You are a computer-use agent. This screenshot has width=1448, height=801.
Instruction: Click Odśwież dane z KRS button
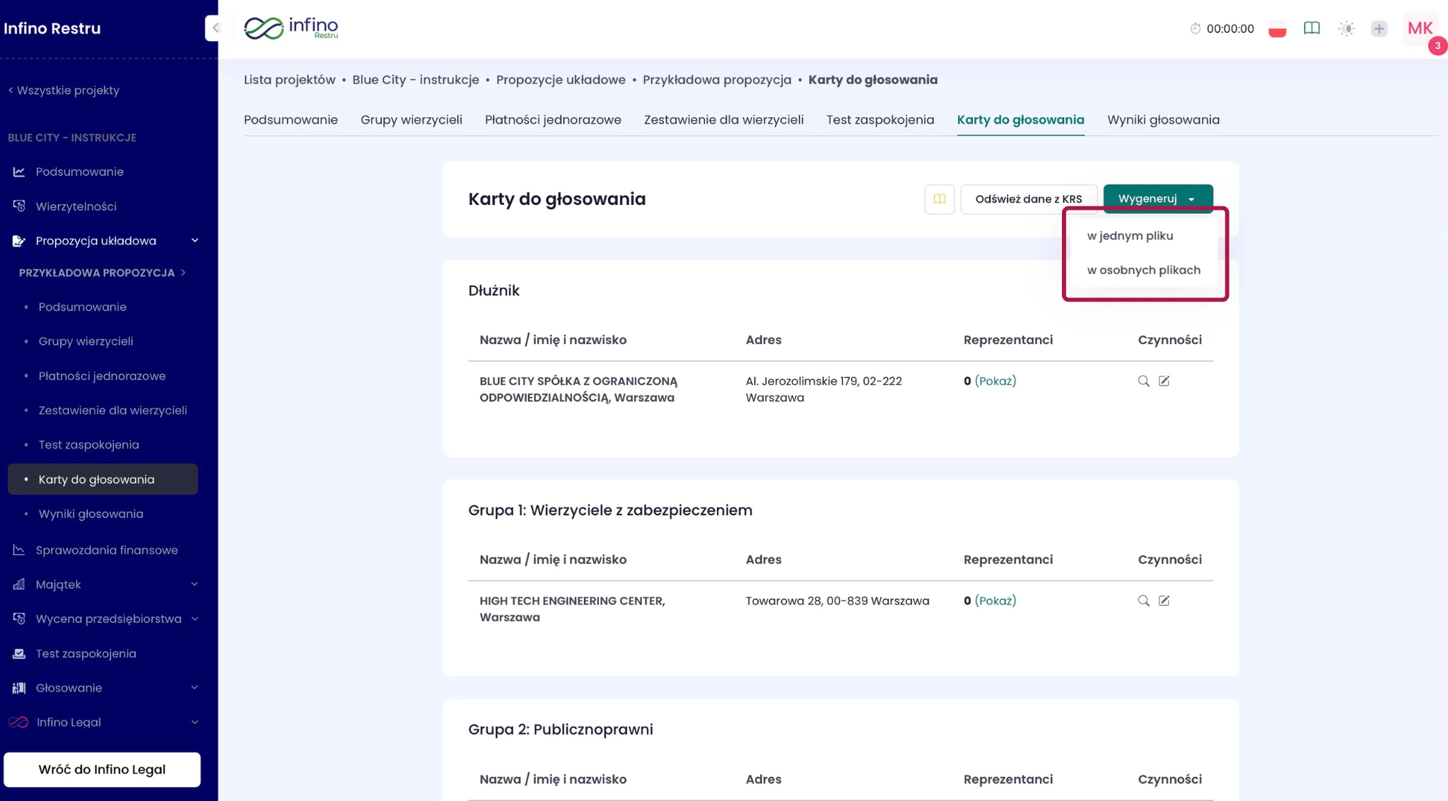click(x=1028, y=199)
